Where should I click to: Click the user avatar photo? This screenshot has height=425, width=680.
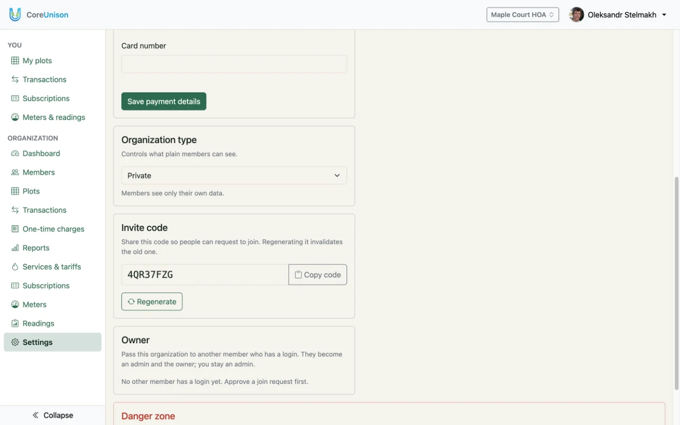pos(576,15)
